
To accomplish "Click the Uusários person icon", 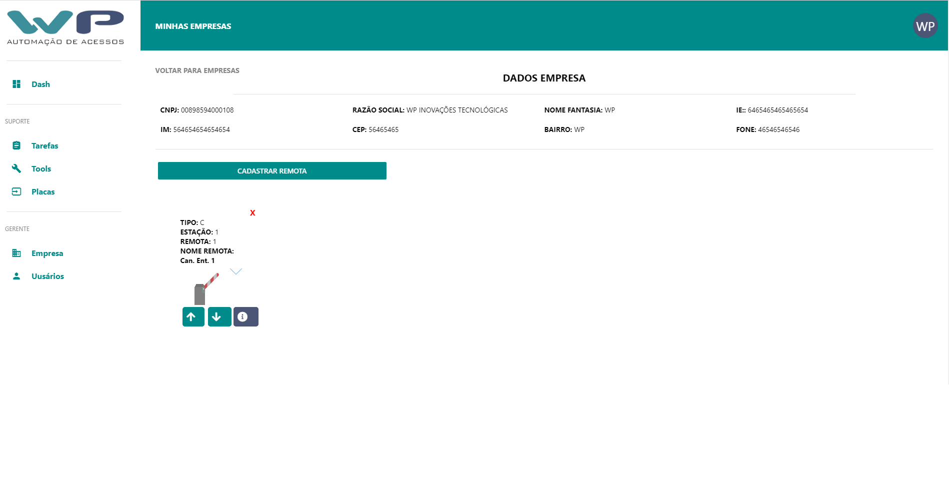I will [x=16, y=276].
